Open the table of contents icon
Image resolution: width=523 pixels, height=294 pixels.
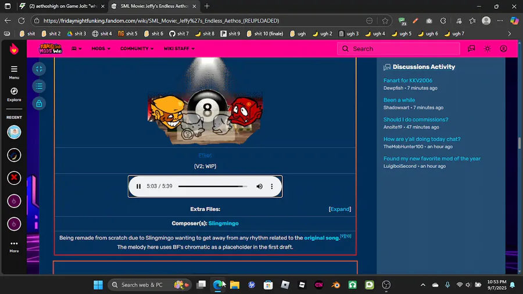[39, 87]
